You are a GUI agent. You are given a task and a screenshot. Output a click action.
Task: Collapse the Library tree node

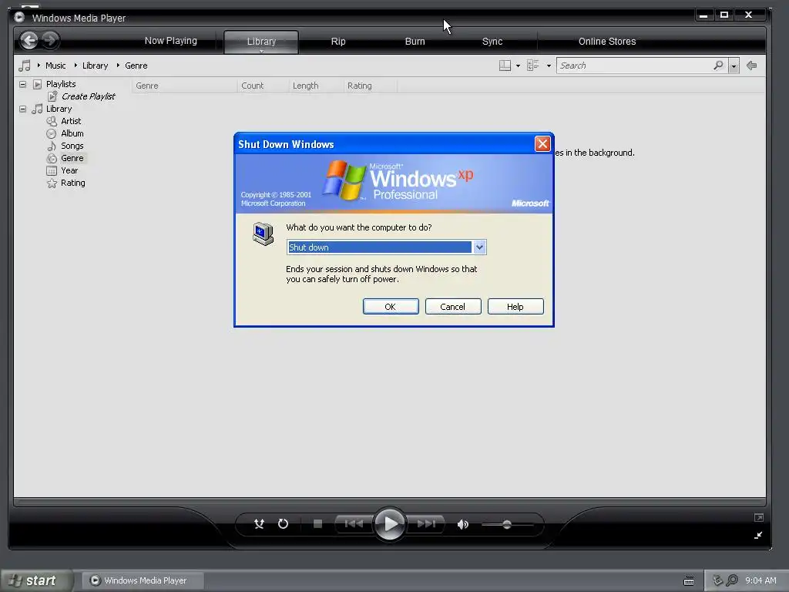coord(22,109)
